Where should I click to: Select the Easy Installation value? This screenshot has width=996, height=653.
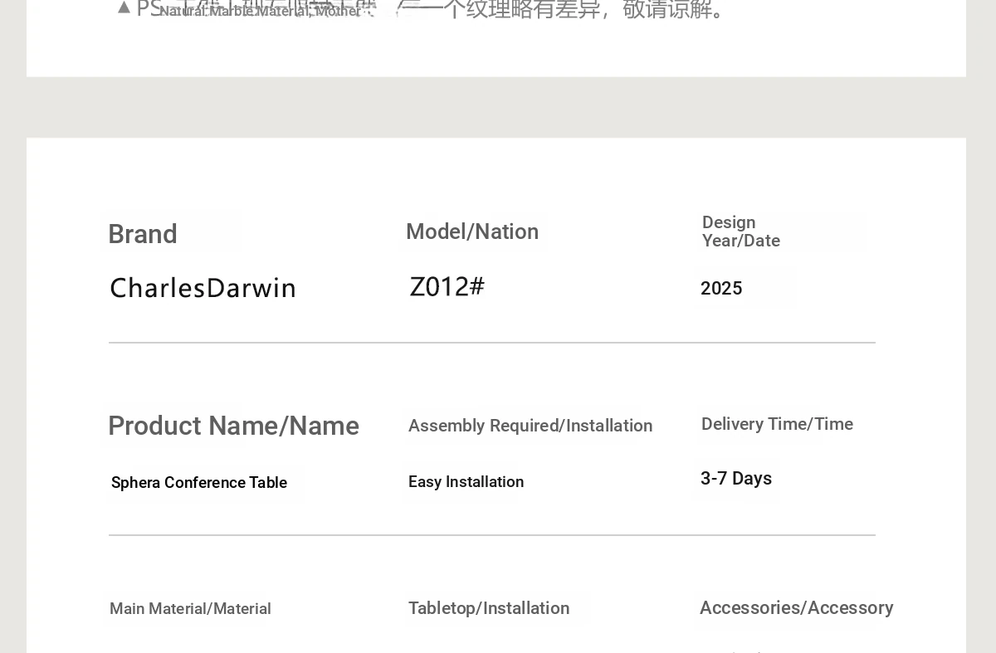pos(466,482)
